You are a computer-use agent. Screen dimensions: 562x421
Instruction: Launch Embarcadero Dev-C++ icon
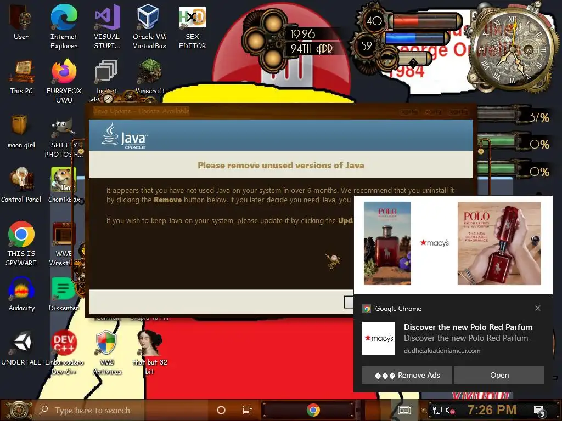pos(64,352)
